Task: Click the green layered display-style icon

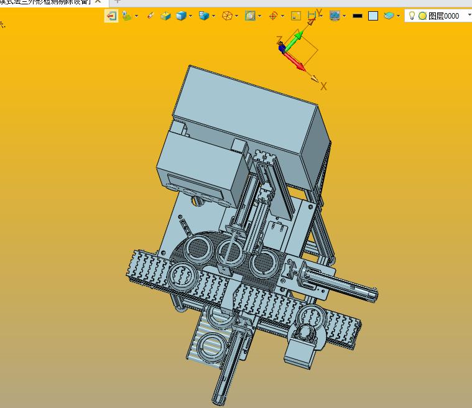Action: [127, 16]
